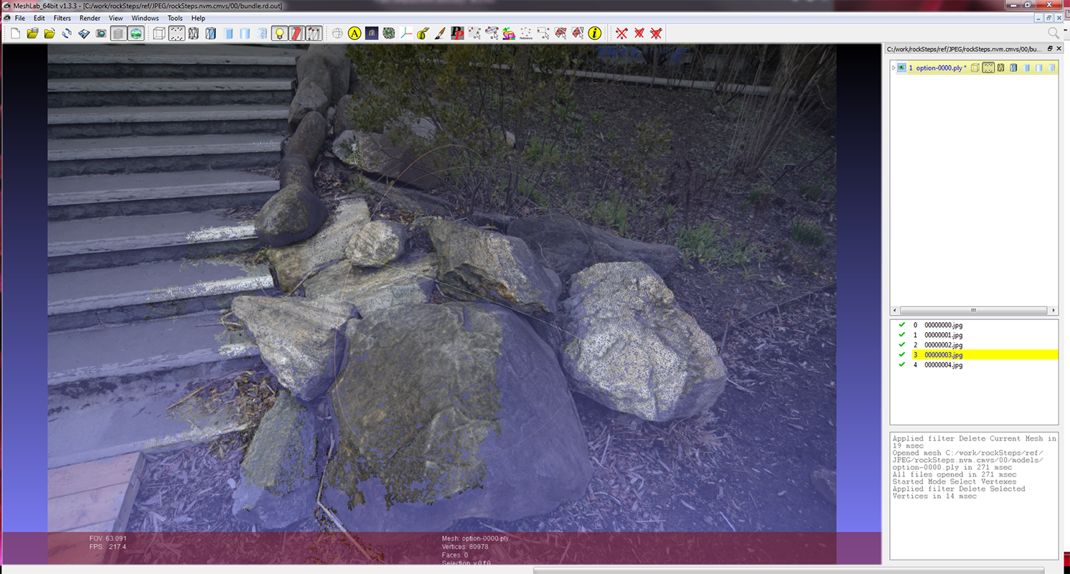The image size is (1070, 574).
Task: Open the File menu
Action: tap(20, 18)
